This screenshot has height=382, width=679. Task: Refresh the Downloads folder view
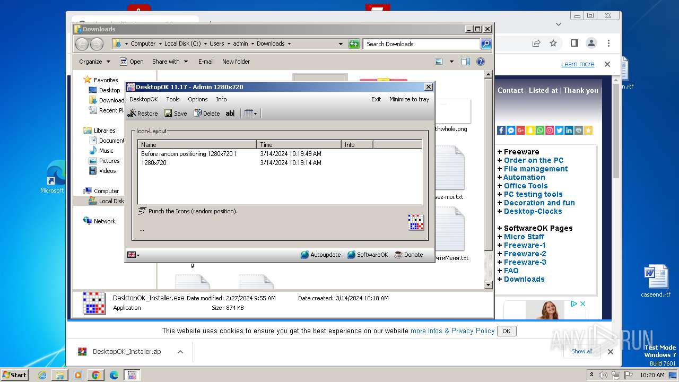[x=354, y=44]
